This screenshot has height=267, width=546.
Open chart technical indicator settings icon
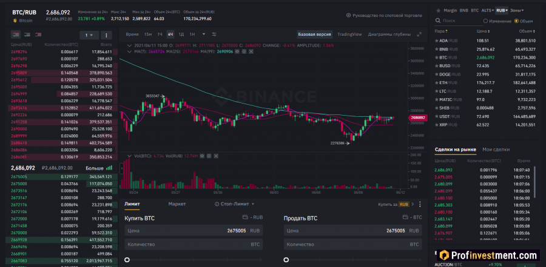[214, 35]
